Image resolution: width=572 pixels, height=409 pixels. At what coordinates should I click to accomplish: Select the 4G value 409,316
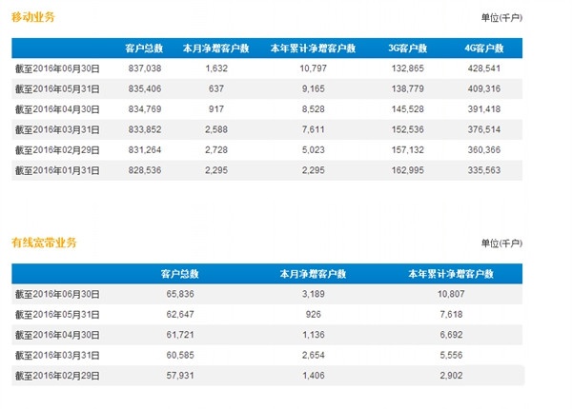coord(484,88)
